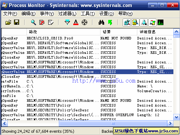Viewport: 180px width, 135px height.
Task: Open the Highlight letter A icon
Action: pyautogui.click(x=76, y=22)
